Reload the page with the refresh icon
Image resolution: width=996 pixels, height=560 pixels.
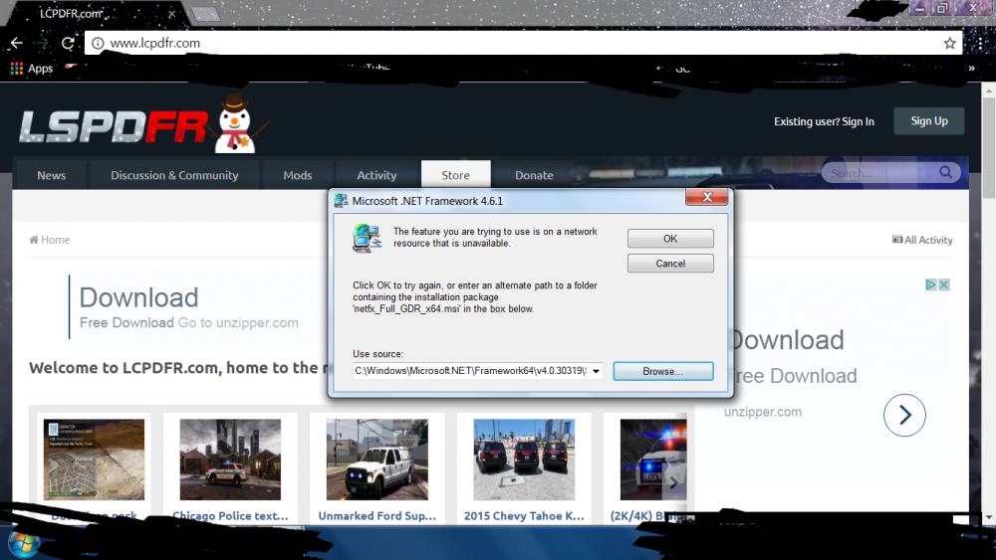point(68,43)
